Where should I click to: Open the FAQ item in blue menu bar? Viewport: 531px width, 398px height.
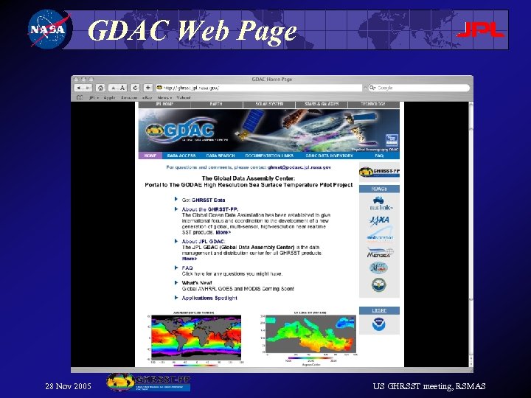pos(379,156)
